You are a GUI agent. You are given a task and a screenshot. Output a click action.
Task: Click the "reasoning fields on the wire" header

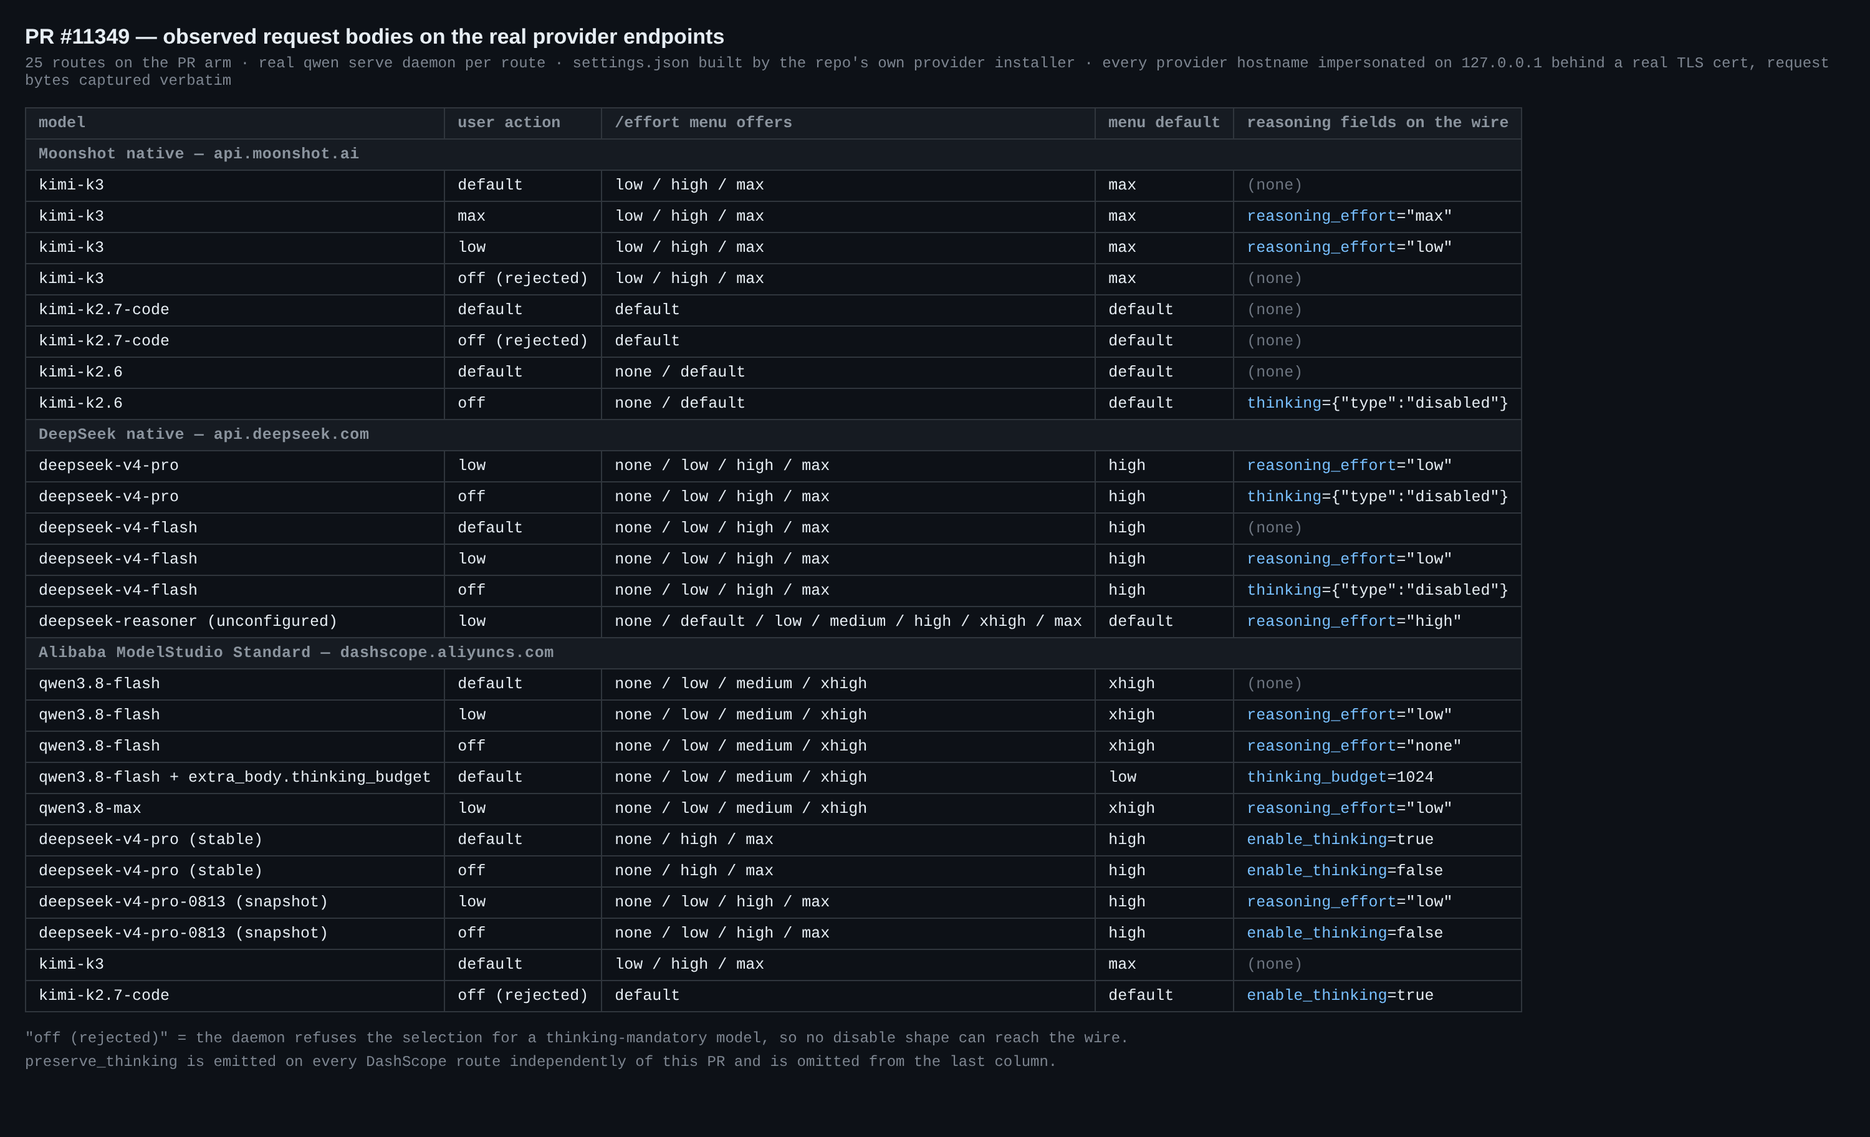(x=1377, y=123)
